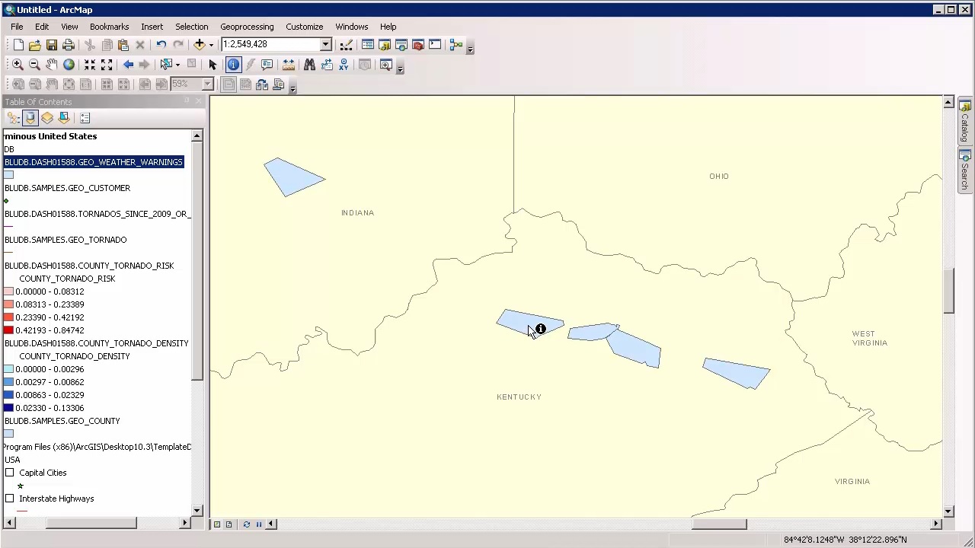975x548 pixels.
Task: Select the Measure ruler tool
Action: 288,65
